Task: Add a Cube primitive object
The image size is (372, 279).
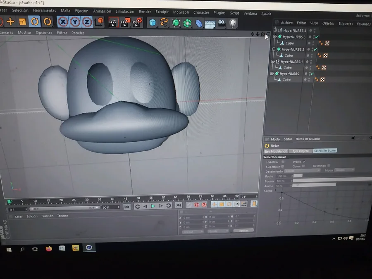Action: [x=152, y=23]
